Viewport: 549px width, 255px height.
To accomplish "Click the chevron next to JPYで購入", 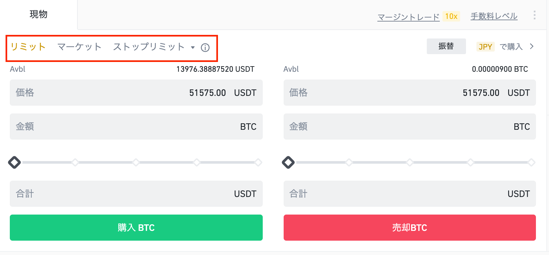I will [532, 46].
